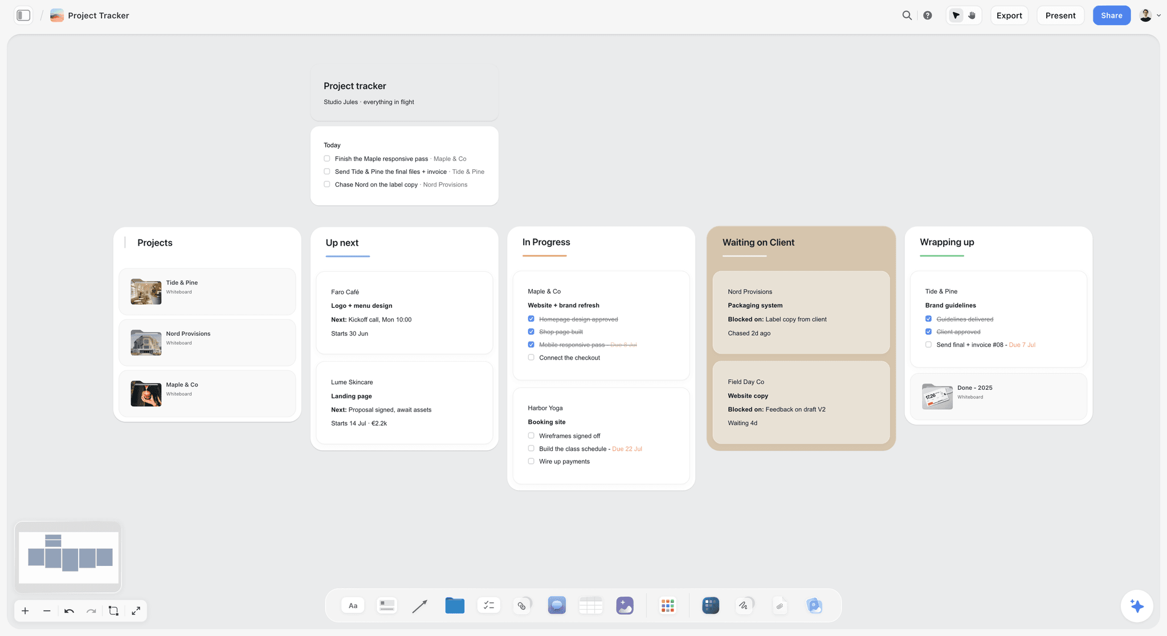Select the pointer cursor tool
1167x636 pixels.
click(x=956, y=15)
